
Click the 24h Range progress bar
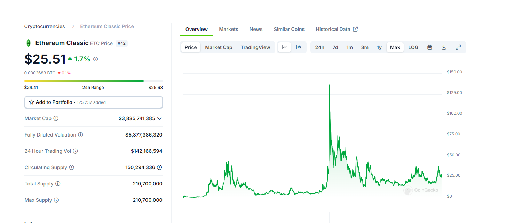click(94, 81)
